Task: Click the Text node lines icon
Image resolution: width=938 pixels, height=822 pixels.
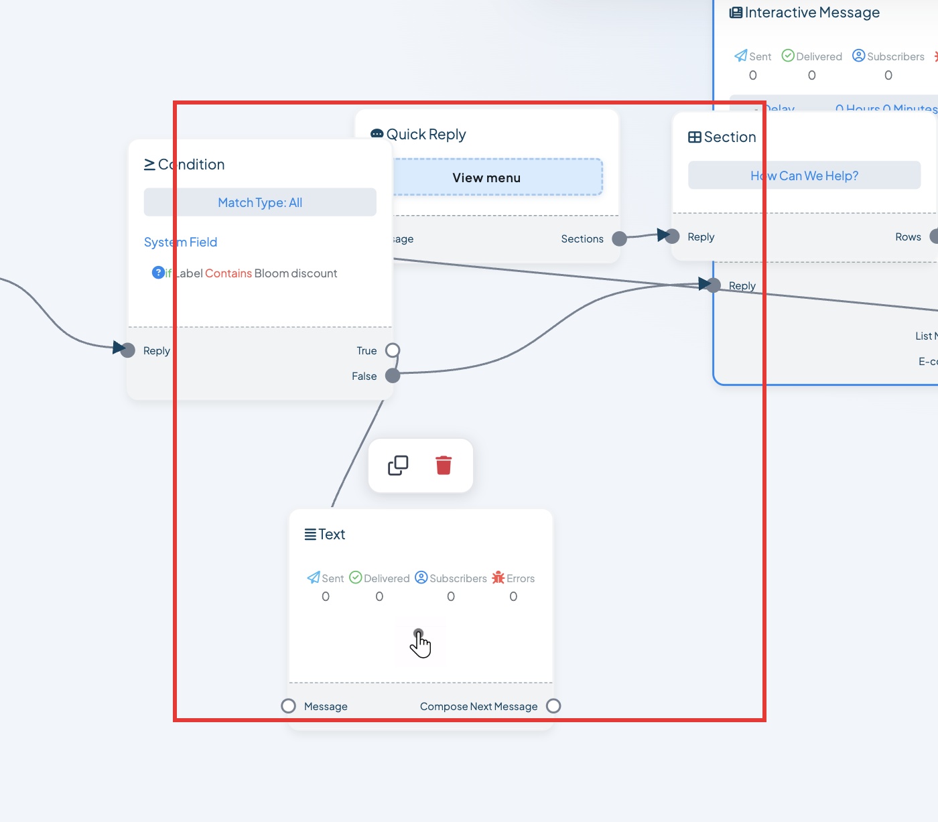Action: (x=310, y=535)
